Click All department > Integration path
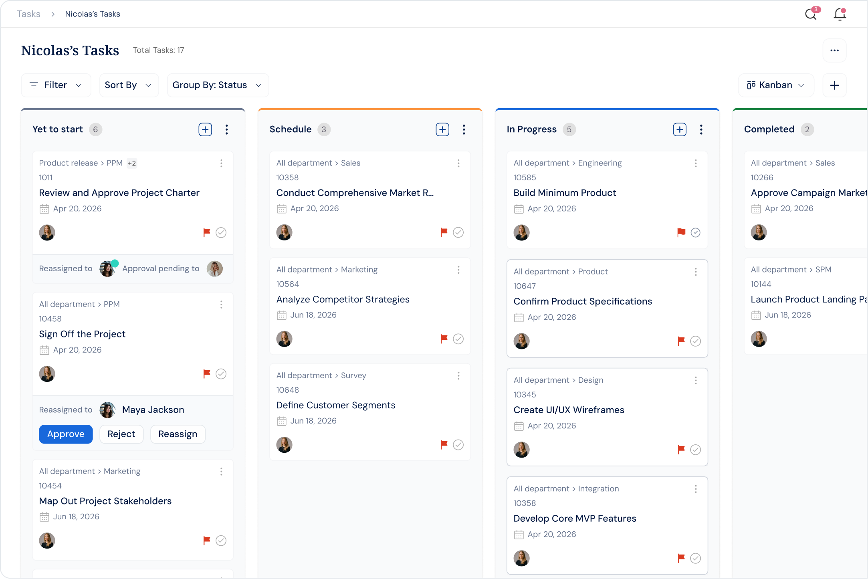 point(566,488)
